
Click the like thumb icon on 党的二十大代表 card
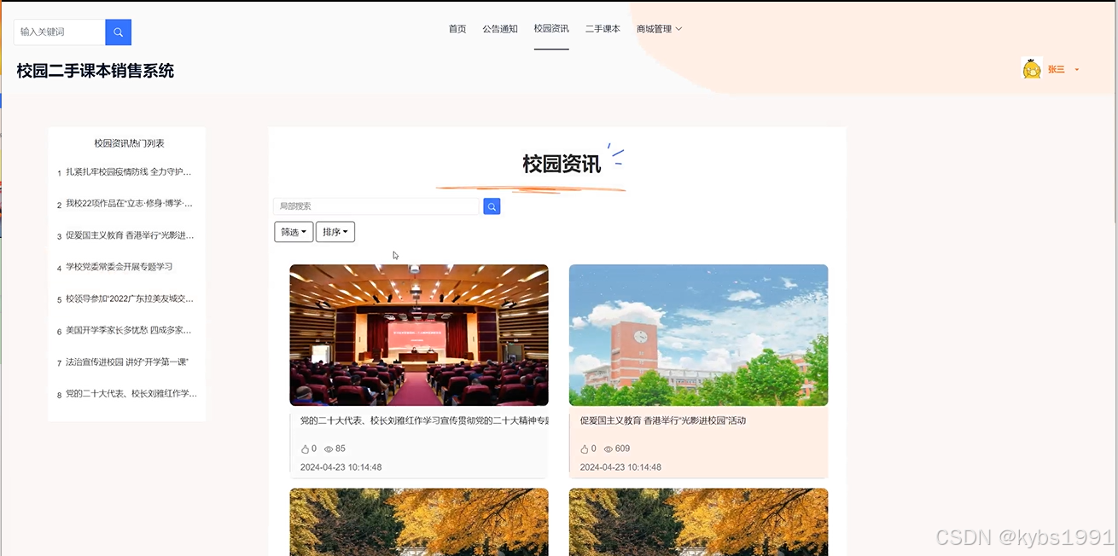[306, 449]
